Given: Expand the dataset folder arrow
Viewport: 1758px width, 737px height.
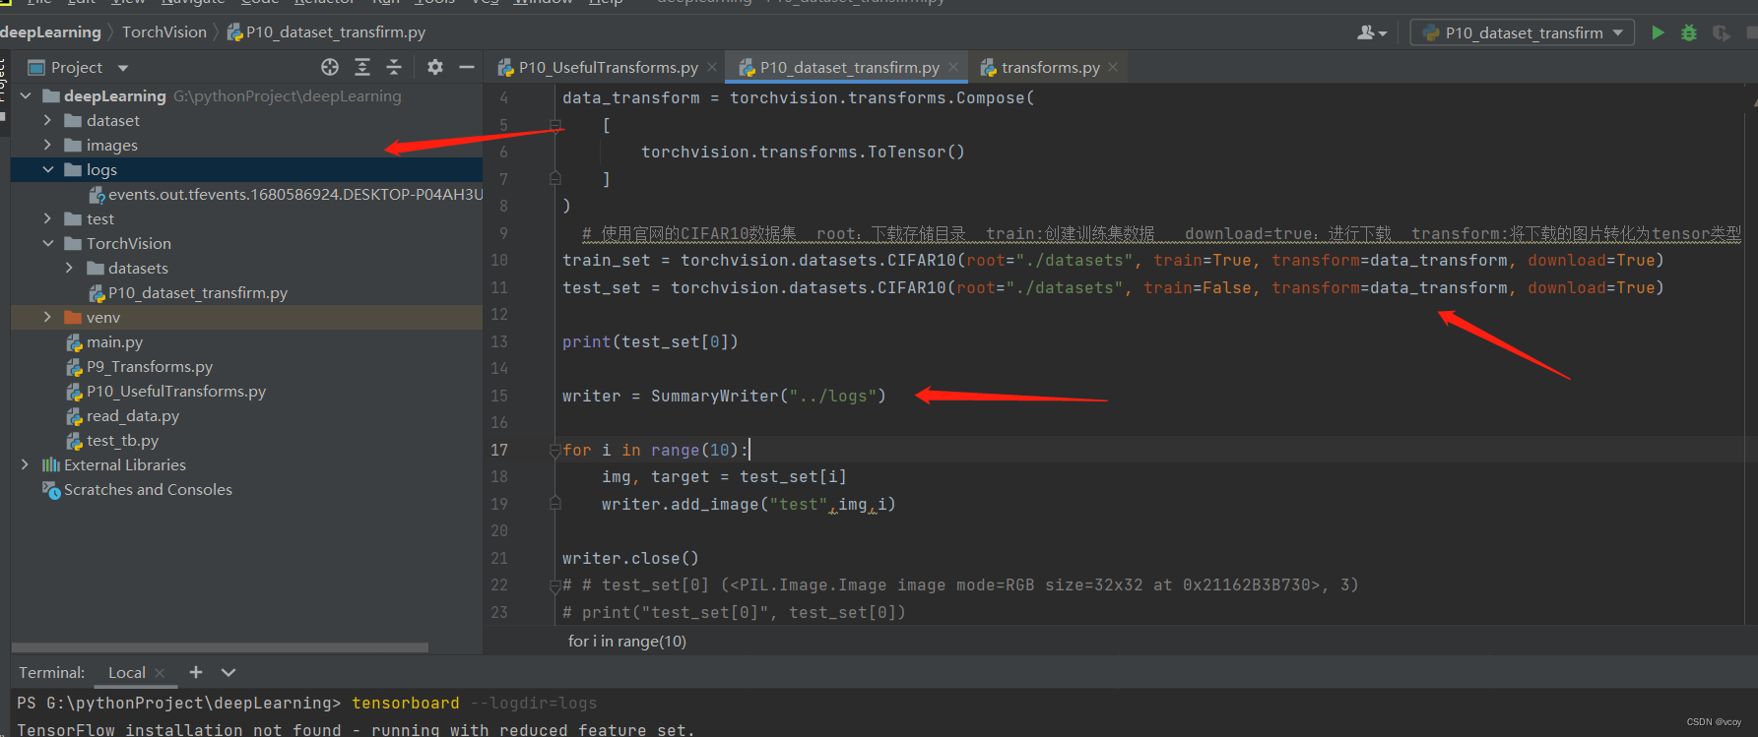Looking at the screenshot, I should tap(47, 120).
